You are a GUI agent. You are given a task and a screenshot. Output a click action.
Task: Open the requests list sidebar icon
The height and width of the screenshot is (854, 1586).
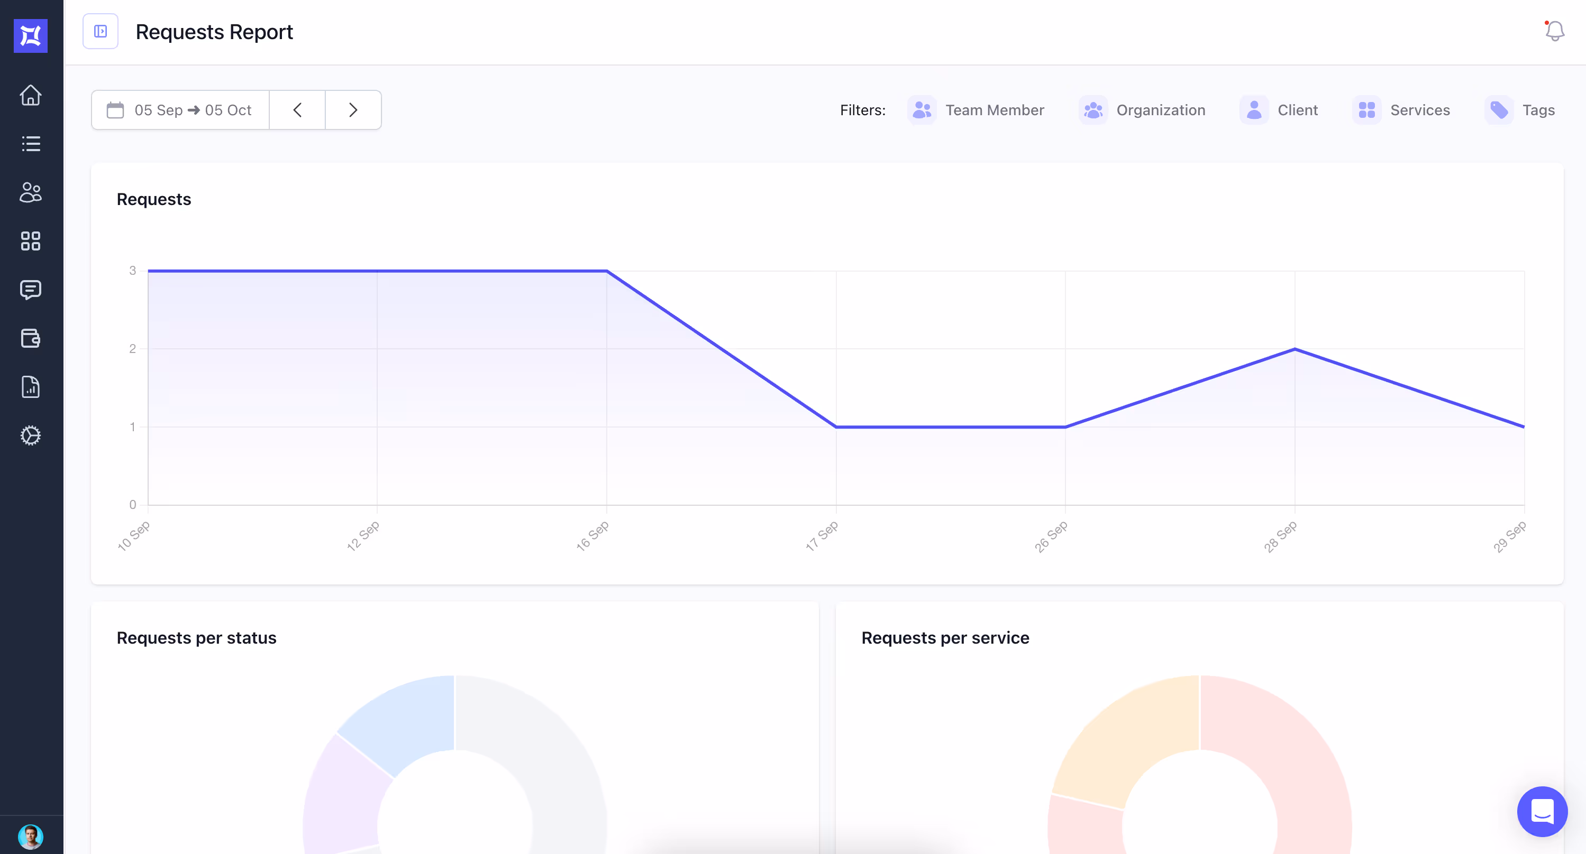click(30, 144)
